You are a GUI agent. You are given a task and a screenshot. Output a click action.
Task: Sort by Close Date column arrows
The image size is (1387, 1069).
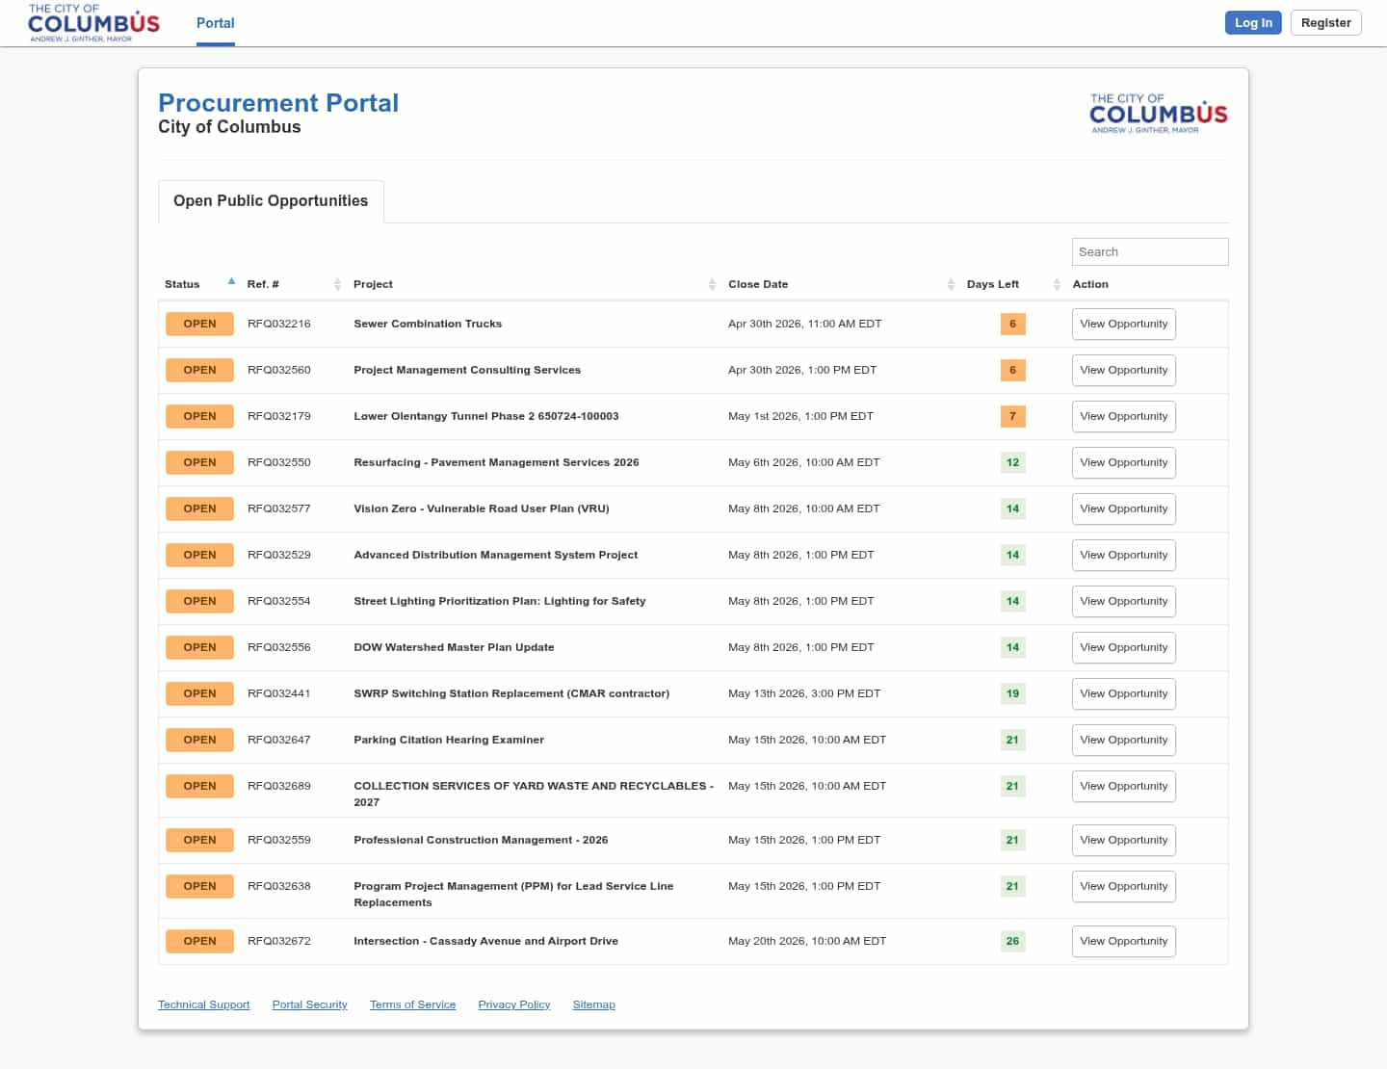(951, 284)
